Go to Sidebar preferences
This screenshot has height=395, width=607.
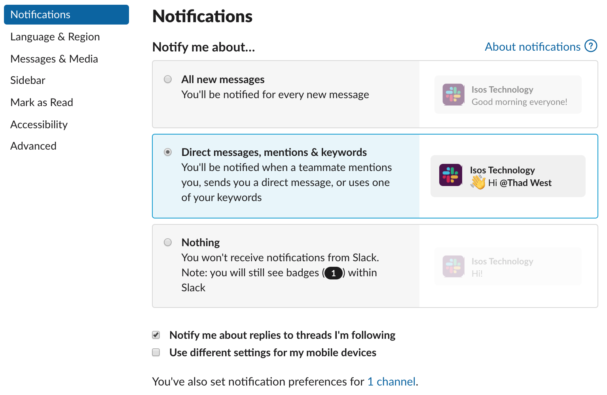(28, 80)
